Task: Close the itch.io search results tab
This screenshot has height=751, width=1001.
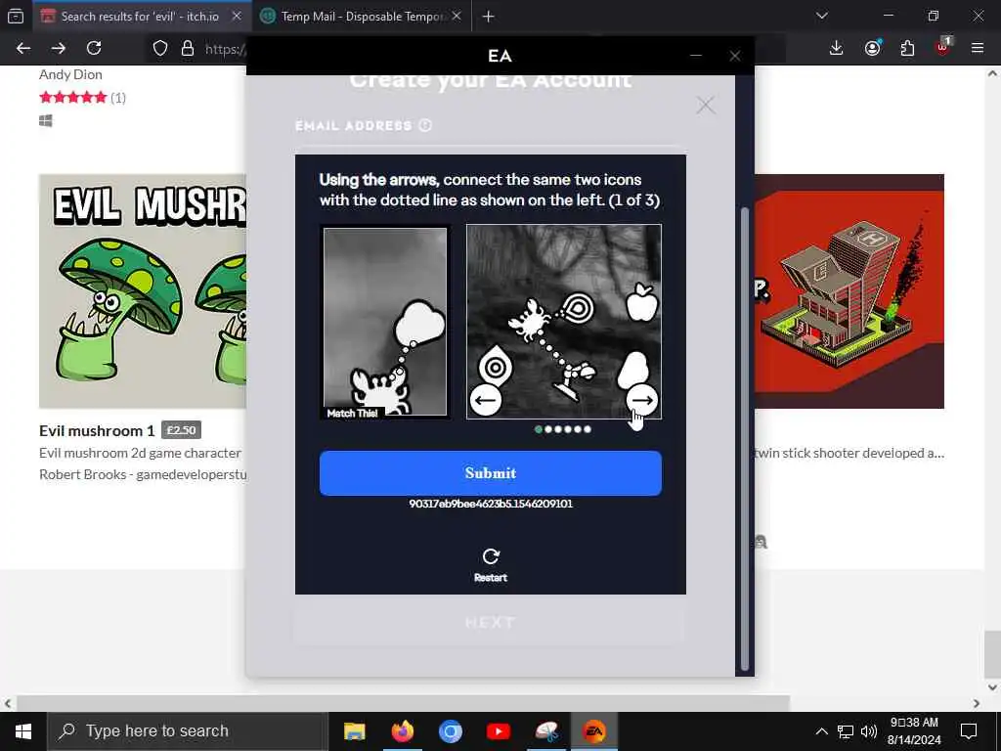Action: [x=237, y=16]
